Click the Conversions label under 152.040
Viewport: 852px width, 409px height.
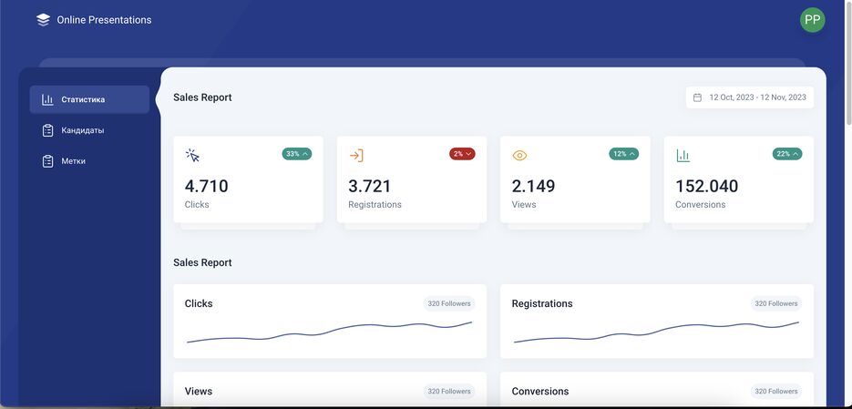click(x=701, y=205)
